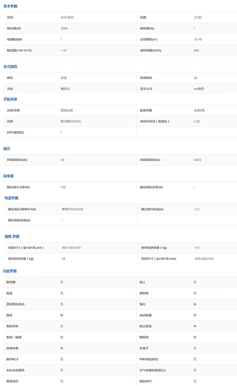Click the MAC系列 value cell
The width and height of the screenshot is (237, 386).
point(67,17)
